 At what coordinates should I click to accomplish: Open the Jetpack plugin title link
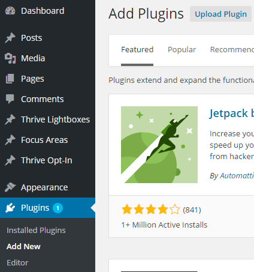(231, 113)
